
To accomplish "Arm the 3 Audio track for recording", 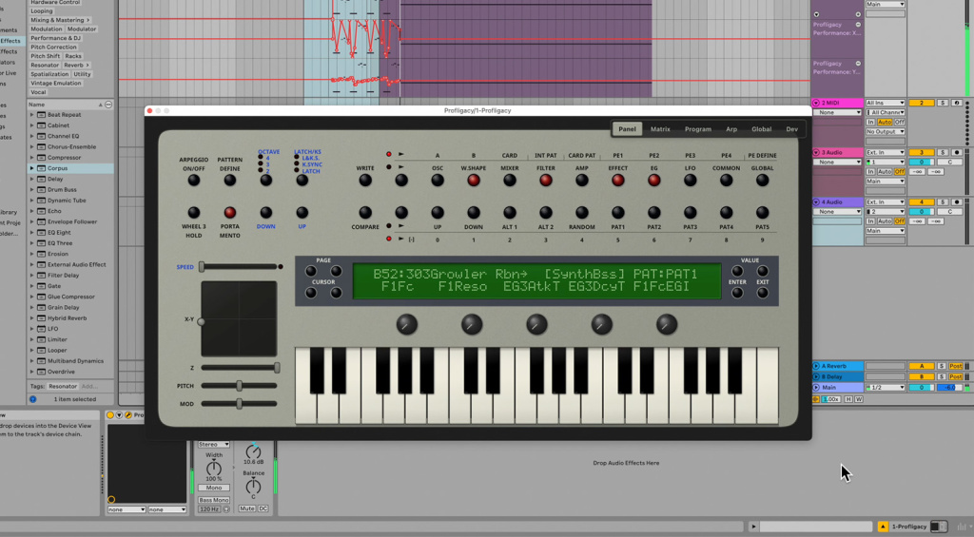I will click(x=957, y=153).
